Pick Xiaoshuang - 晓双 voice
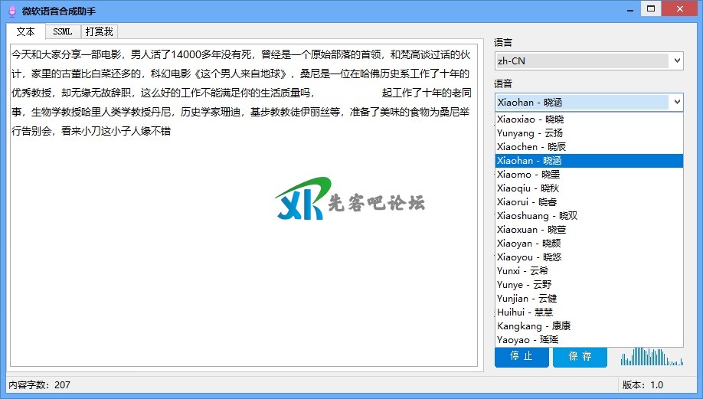 point(537,216)
